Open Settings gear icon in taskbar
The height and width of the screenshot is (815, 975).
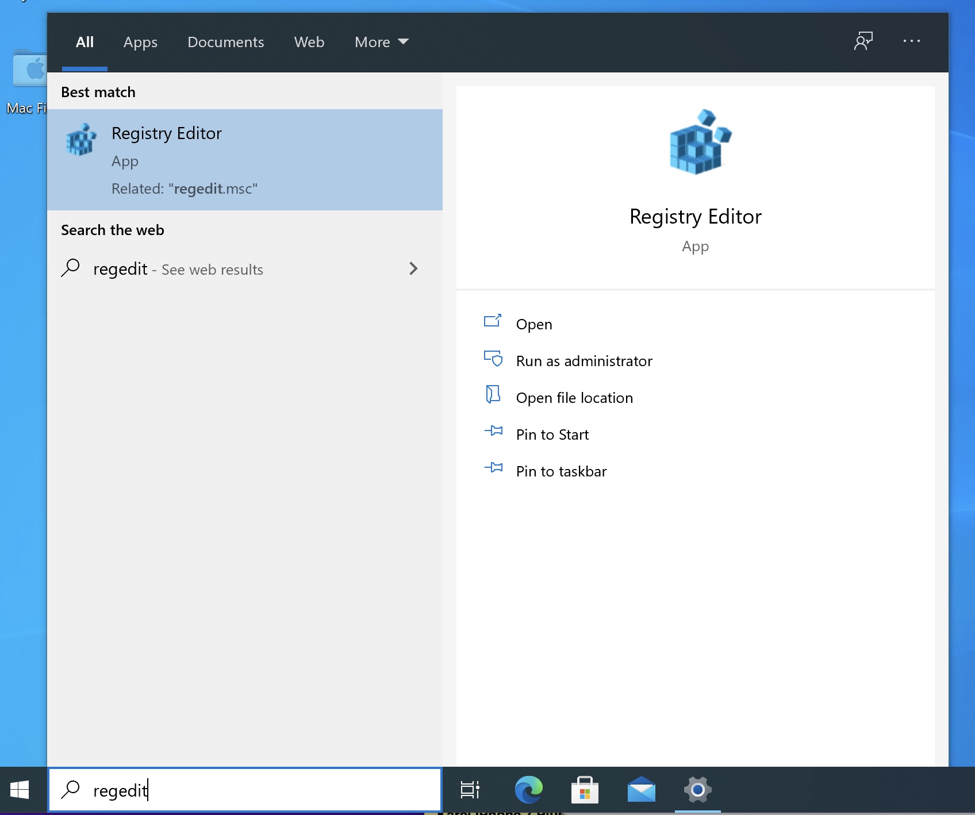(x=697, y=790)
